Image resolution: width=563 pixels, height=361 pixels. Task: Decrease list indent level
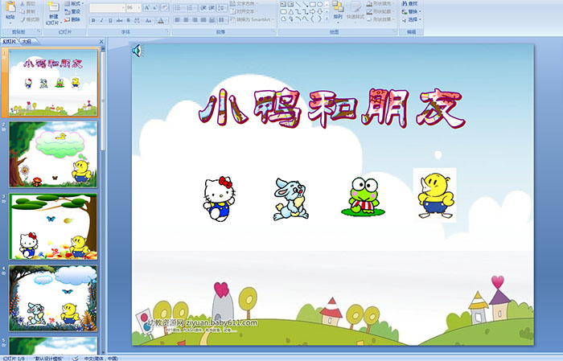tap(203, 7)
